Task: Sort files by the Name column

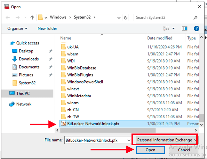Action: [x=66, y=38]
